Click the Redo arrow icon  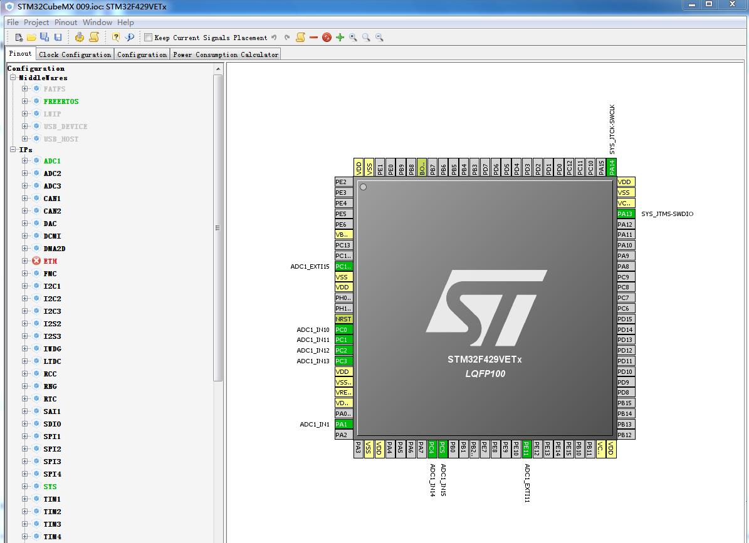[287, 37]
